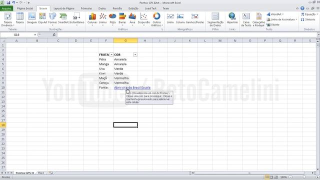320x180 pixels.
Task: Switch to Team tab
Action: coord(165,8)
